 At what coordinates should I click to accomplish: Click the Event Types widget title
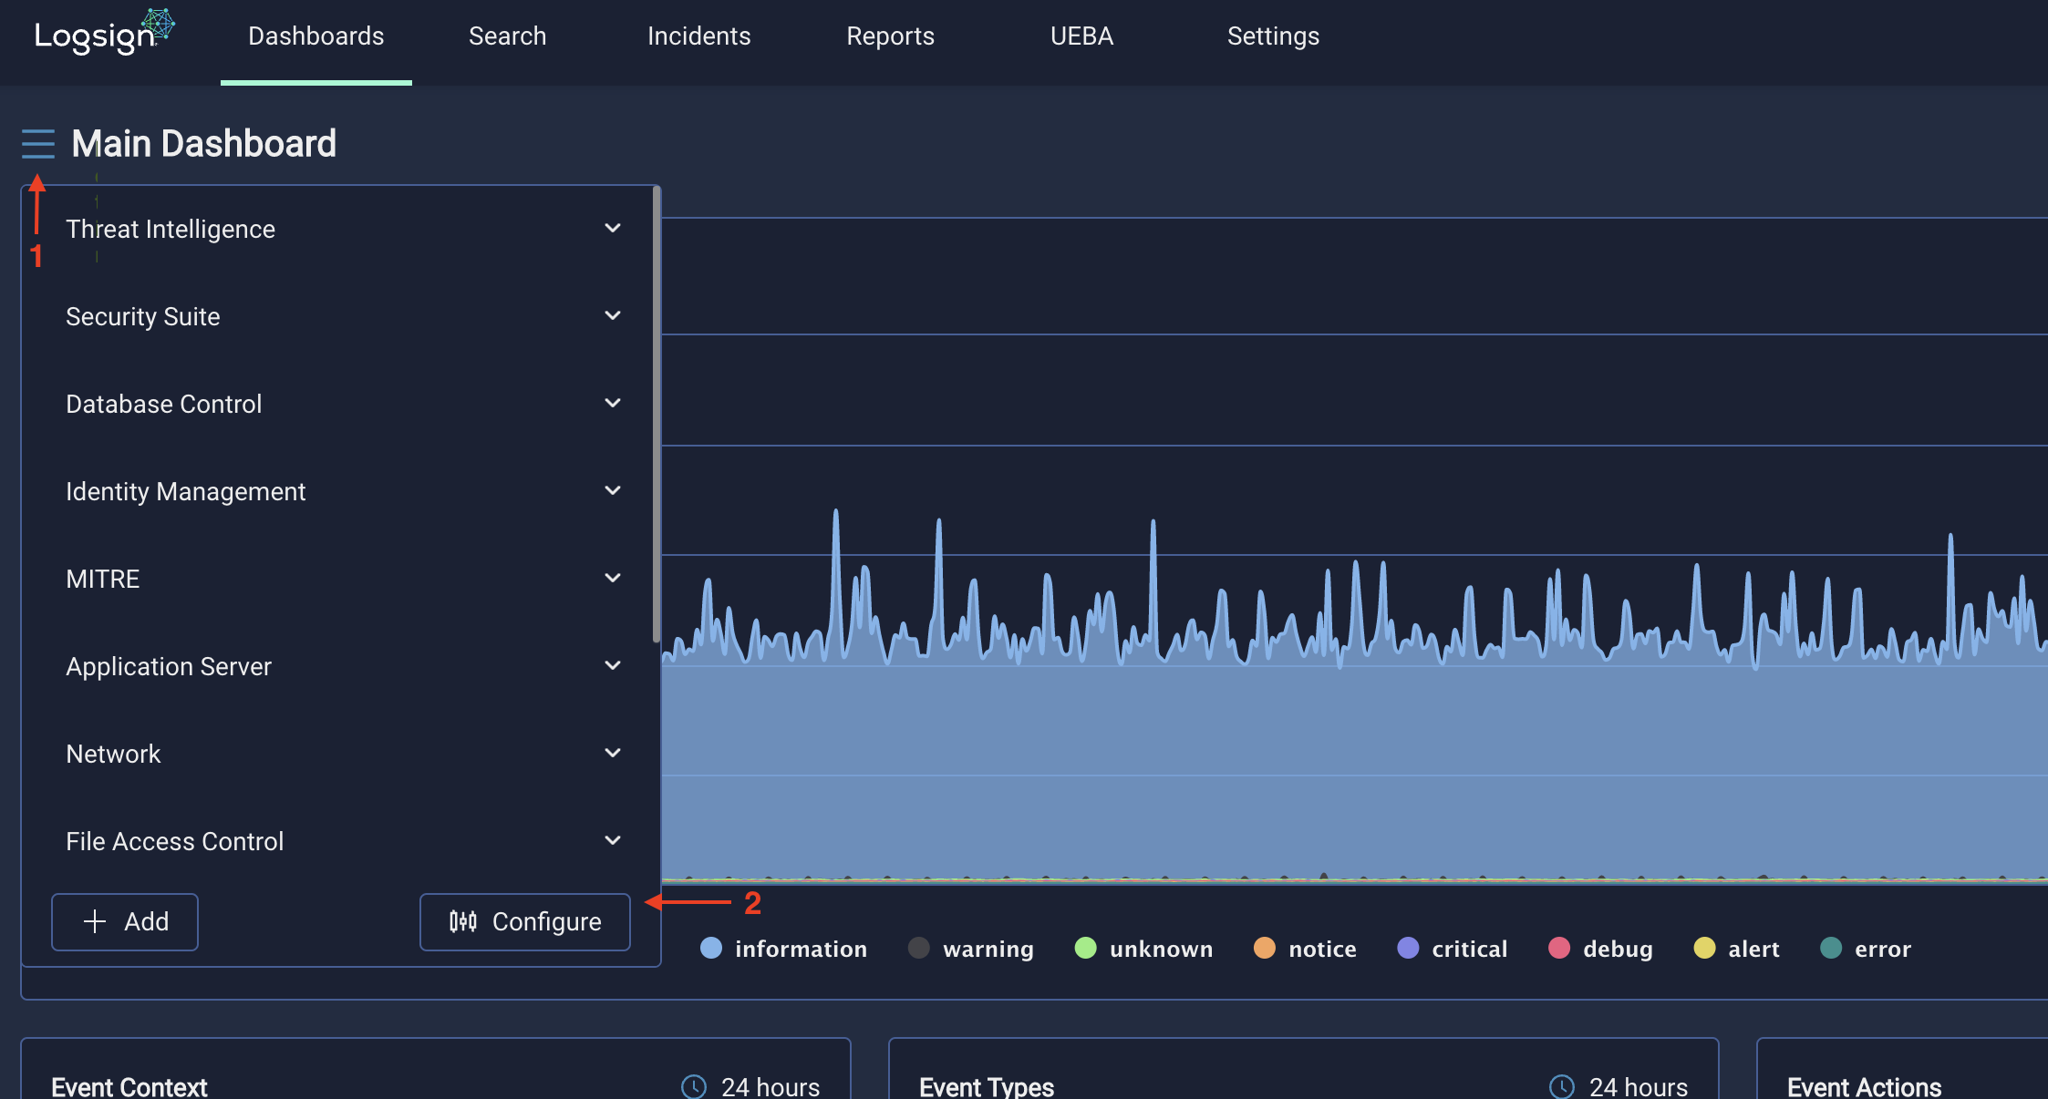pos(987,1086)
